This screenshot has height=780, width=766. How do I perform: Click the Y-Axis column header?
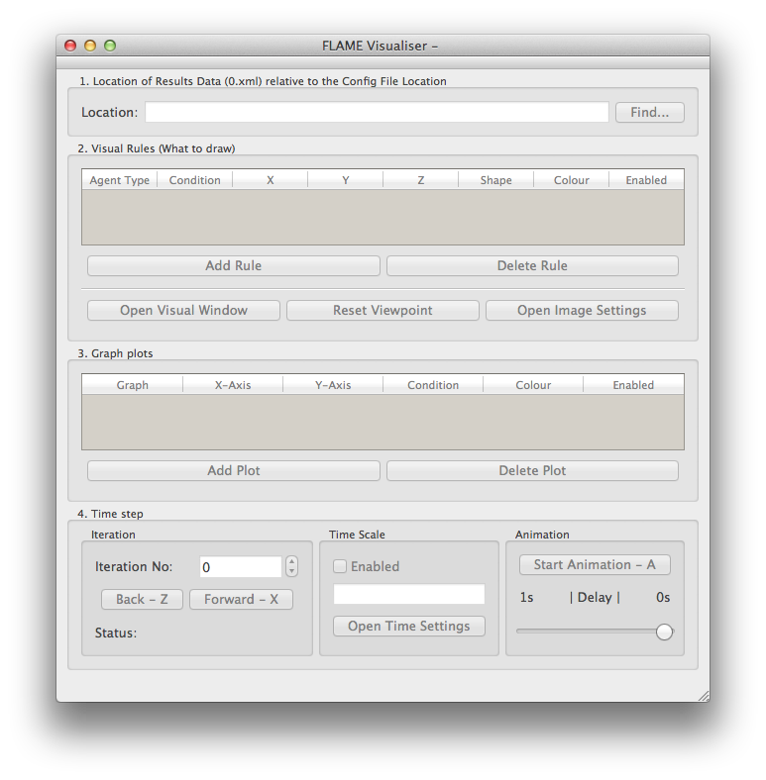(x=333, y=385)
